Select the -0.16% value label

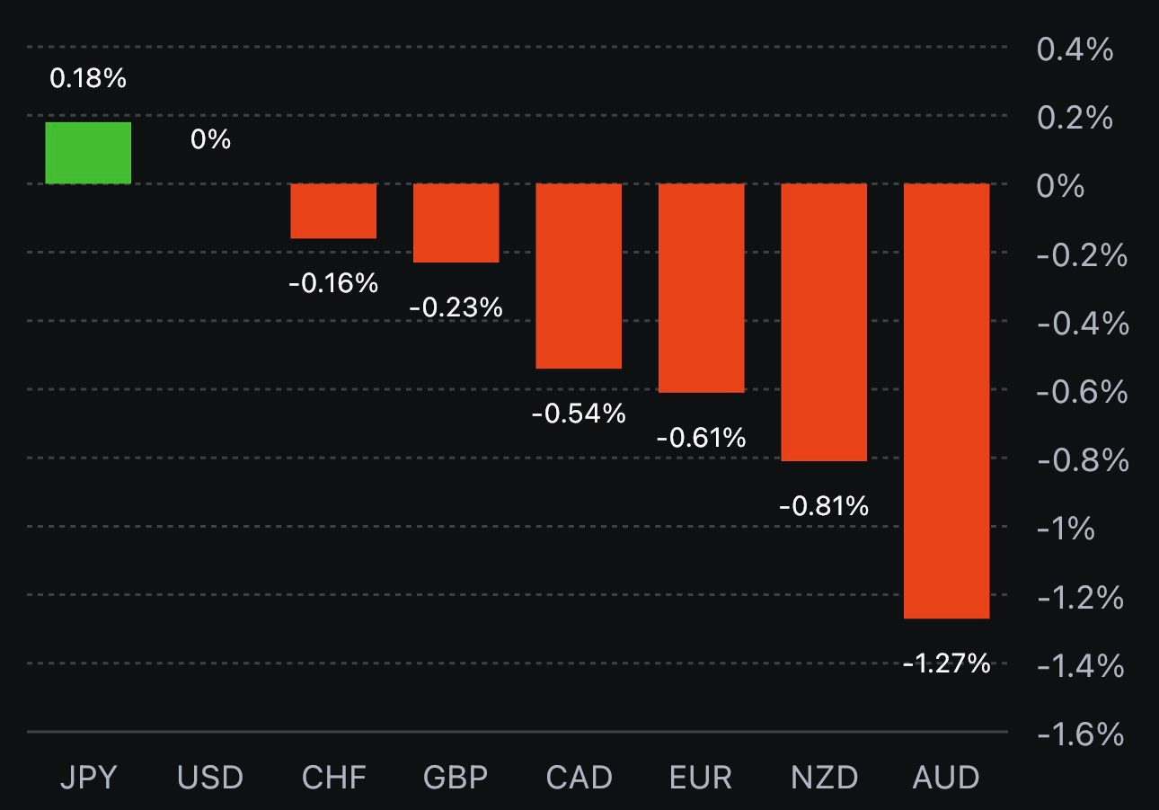[333, 283]
